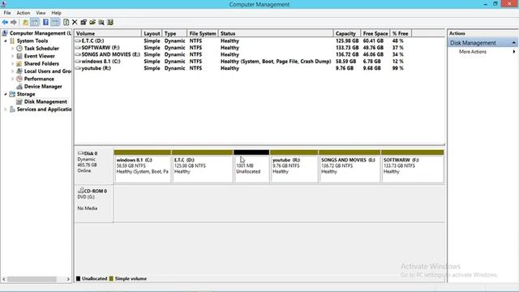Viewport: 519px width, 292px height.
Task: Select Shared Folders icon in tree
Action: pos(19,63)
